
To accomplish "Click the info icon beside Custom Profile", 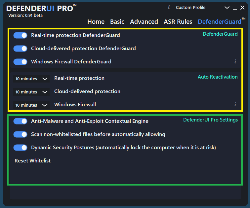I will [x=169, y=7].
